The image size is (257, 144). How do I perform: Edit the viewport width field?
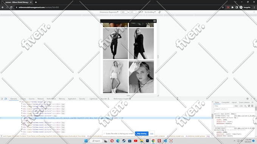tap(124, 12)
